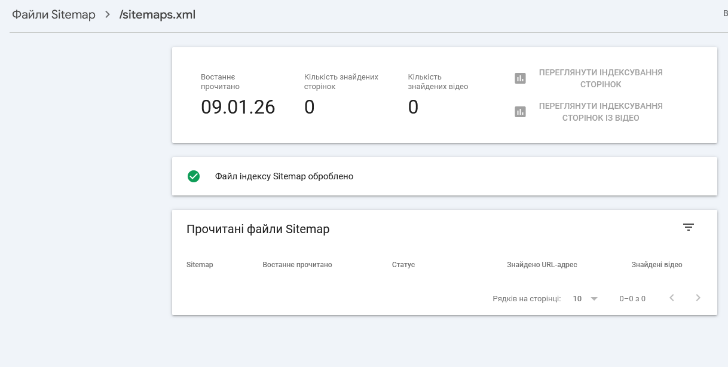Sort by Востаннє прочитано column header

pyautogui.click(x=297, y=265)
